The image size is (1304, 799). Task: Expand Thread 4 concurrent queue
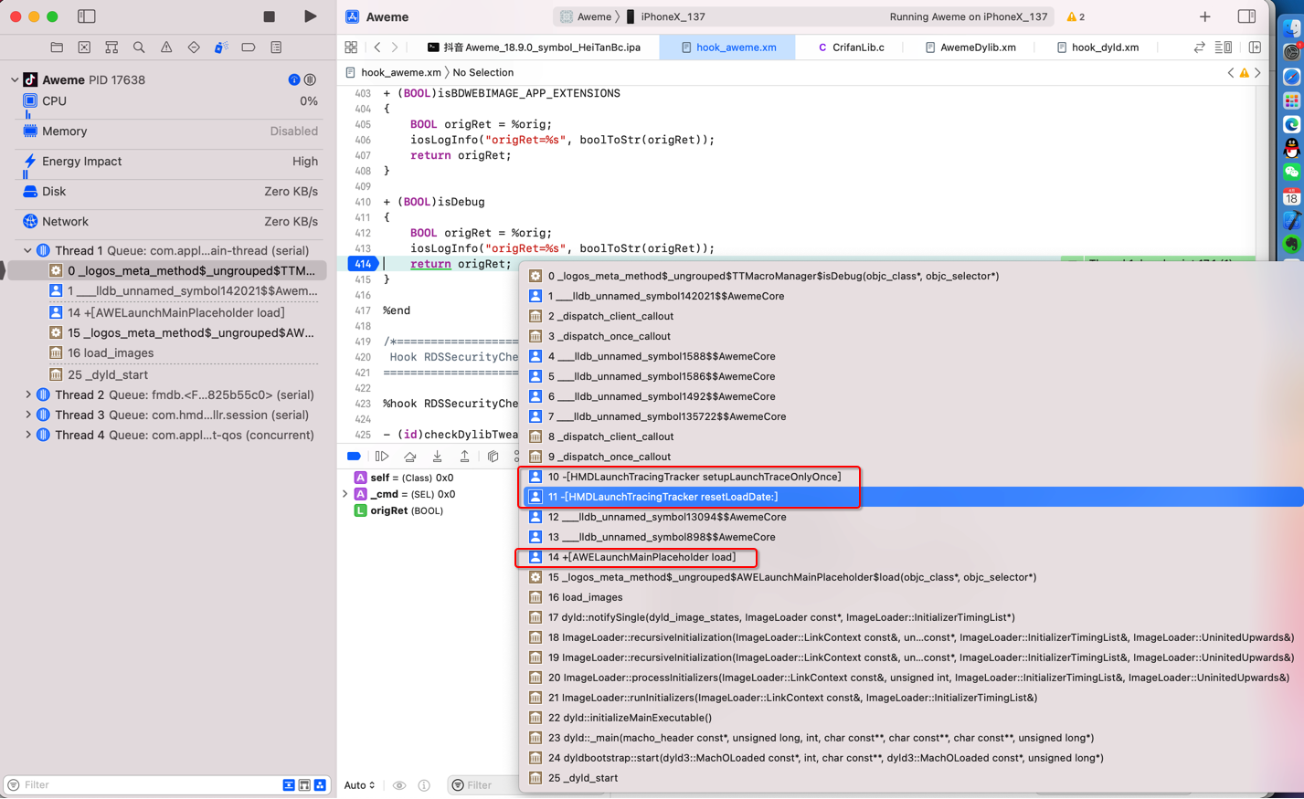27,436
